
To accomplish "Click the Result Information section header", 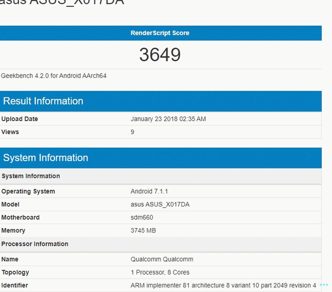I will coord(161,101).
